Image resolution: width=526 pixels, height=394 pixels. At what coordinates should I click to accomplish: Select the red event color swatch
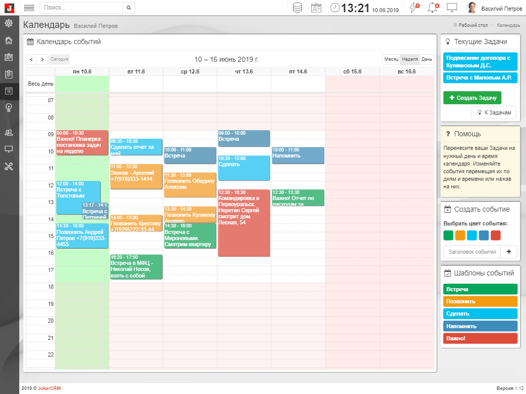(x=496, y=235)
